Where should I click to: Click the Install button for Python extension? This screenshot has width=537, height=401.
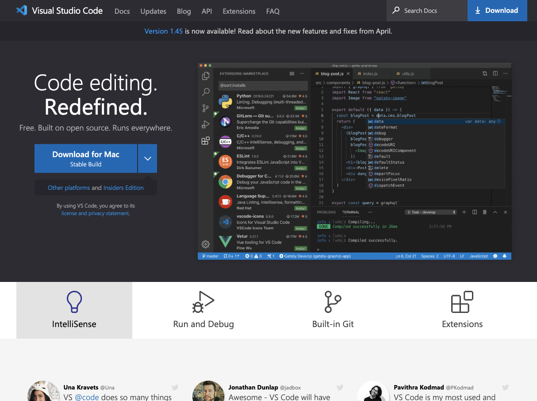coord(301,108)
